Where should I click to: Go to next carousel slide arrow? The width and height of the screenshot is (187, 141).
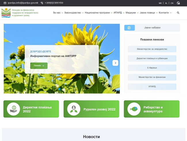pyautogui.click(x=115, y=63)
